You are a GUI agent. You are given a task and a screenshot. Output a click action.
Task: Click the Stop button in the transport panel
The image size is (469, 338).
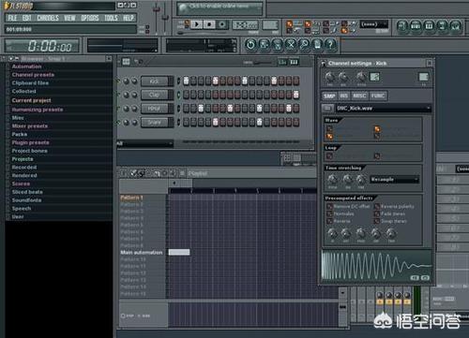tap(209, 24)
